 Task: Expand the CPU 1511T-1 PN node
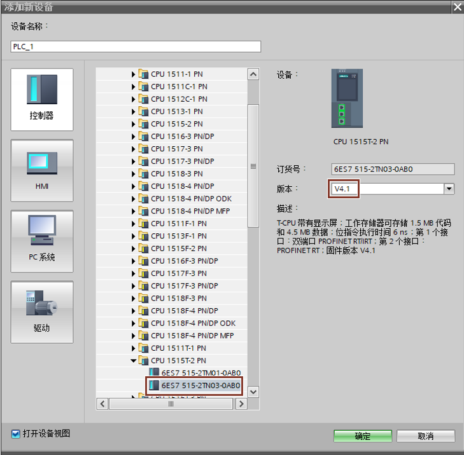[133, 348]
